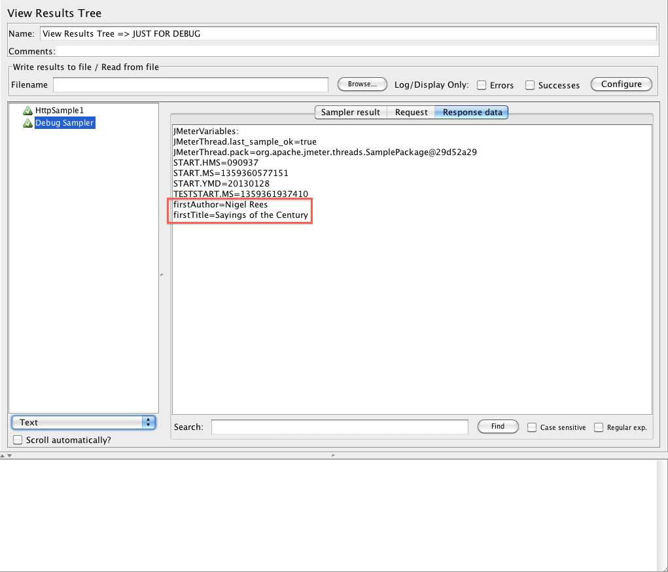The height and width of the screenshot is (572, 668).
Task: Click Find to search the response
Action: (x=497, y=426)
